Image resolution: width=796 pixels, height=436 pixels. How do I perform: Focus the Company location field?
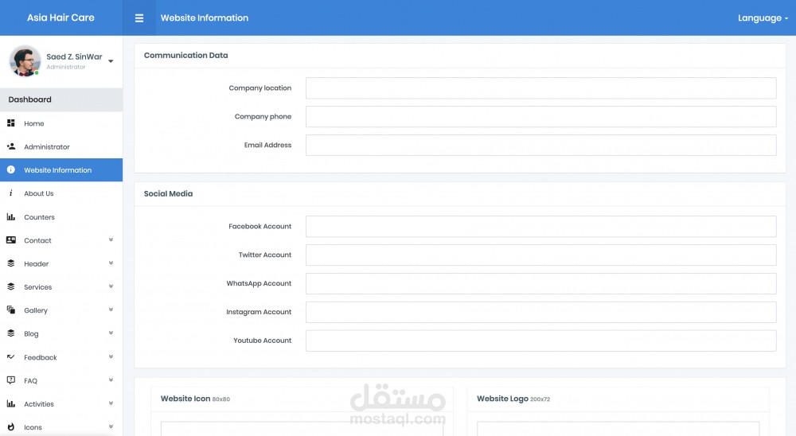point(540,88)
